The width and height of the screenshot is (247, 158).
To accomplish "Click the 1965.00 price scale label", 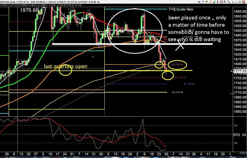I will coord(240,11).
